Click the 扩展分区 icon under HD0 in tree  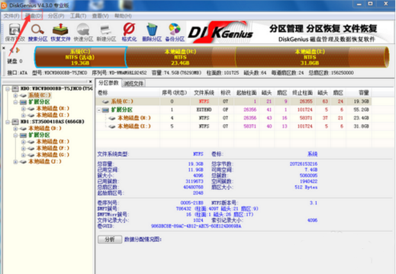[23, 102]
